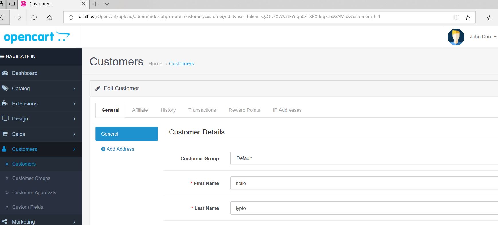Click the Customers breadcrumb link

(181, 64)
